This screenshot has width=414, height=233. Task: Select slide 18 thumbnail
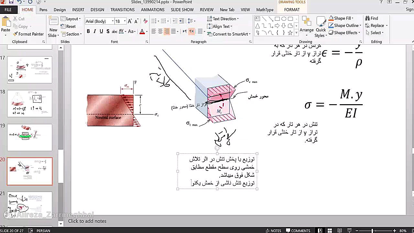coord(29,104)
